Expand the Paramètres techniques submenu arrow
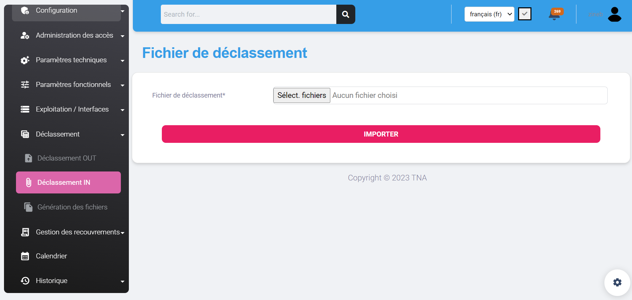The height and width of the screenshot is (300, 632). [x=123, y=61]
